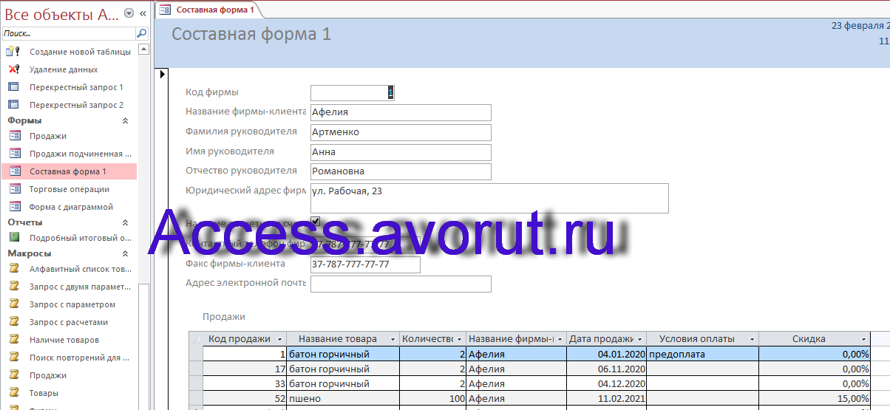Click the form icon on the 'Составная форма 1' tab
Viewport: 890px width, 410px height.
[x=165, y=10]
